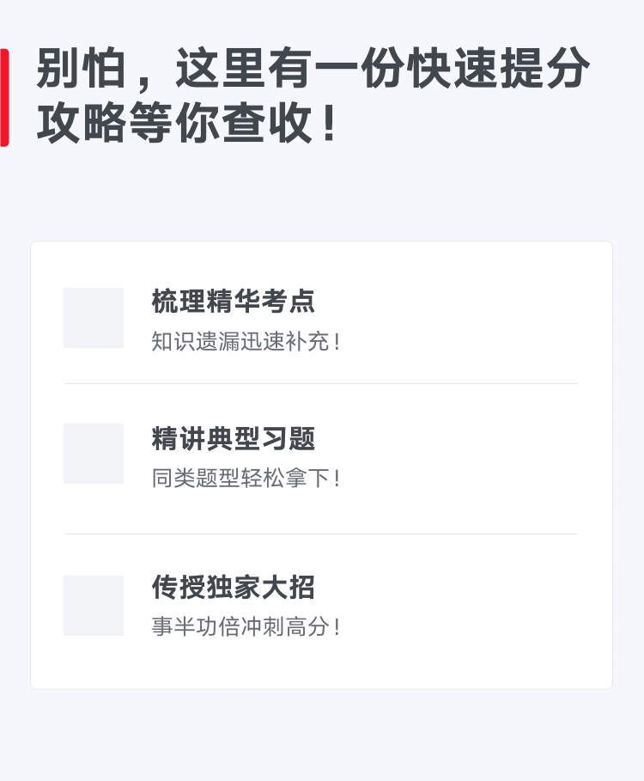Screen dimensions: 644x781
Task: Open the 梳理精华考点 title
Action: (x=233, y=302)
